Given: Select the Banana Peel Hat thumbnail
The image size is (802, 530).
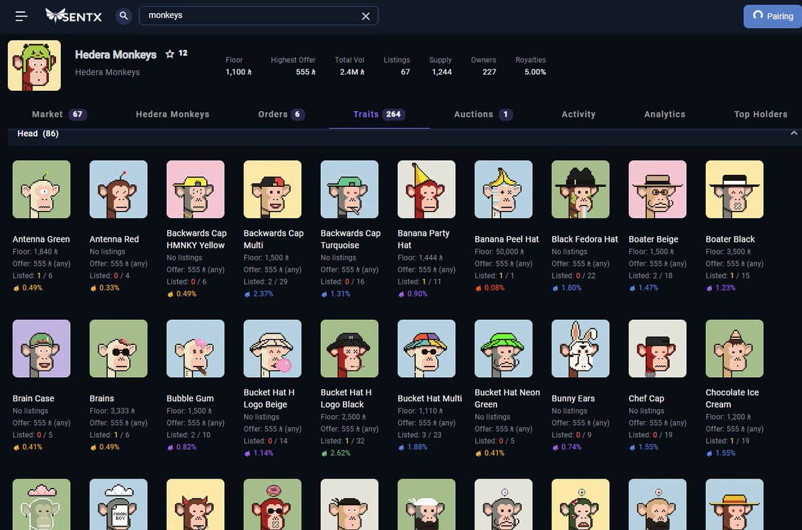Looking at the screenshot, I should (503, 189).
